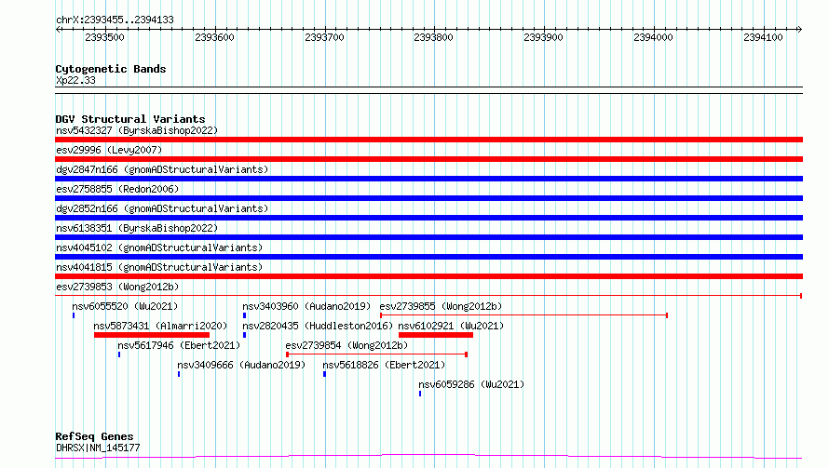
Task: Click the red span line under esv2739854
Action: point(376,354)
